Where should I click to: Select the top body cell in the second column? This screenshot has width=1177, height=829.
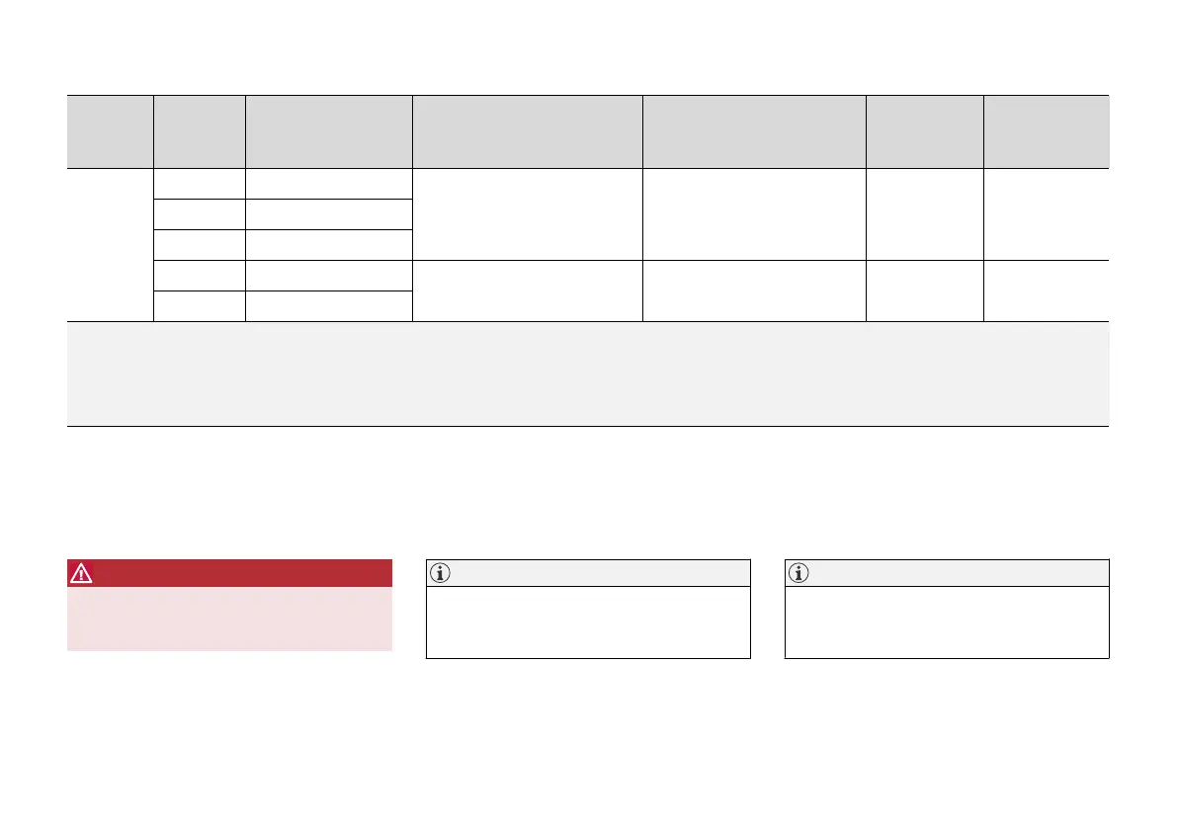(200, 183)
